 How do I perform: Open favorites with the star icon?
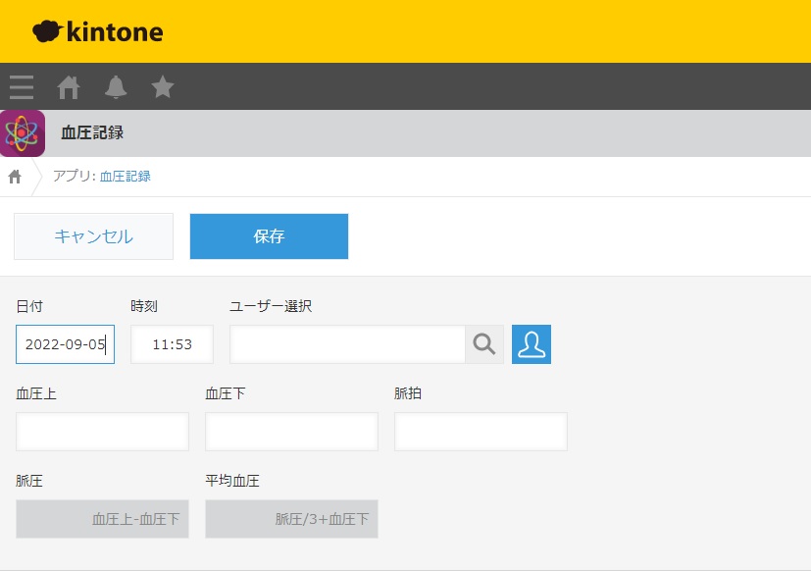point(163,87)
